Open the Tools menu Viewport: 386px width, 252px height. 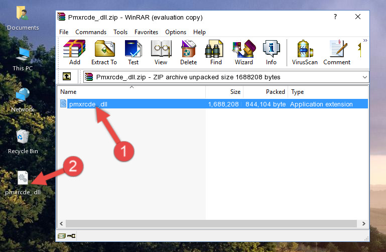coord(120,32)
